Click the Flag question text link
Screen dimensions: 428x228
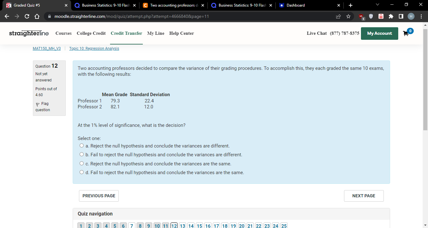point(43,107)
